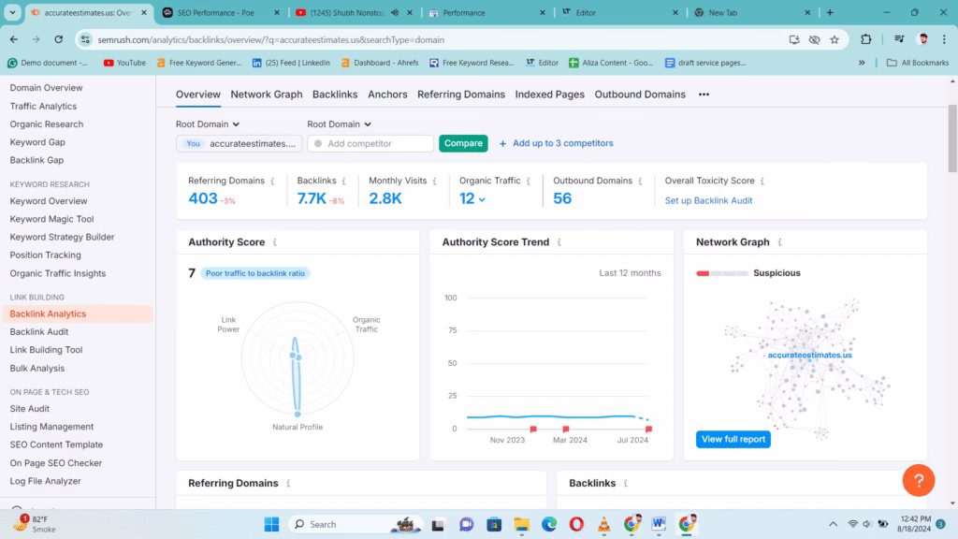Open Backlink Audit in sidebar

point(39,332)
